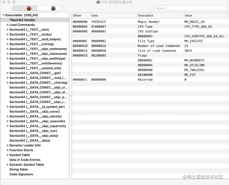Click the 00200085 flags data cell
229x185 pixels.
pyautogui.click(x=98, y=56)
